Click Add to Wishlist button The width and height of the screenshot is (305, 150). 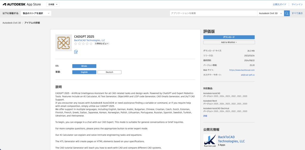point(229,42)
